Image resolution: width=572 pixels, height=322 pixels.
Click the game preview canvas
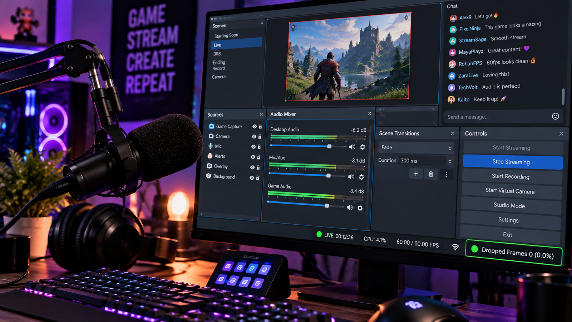coord(349,56)
